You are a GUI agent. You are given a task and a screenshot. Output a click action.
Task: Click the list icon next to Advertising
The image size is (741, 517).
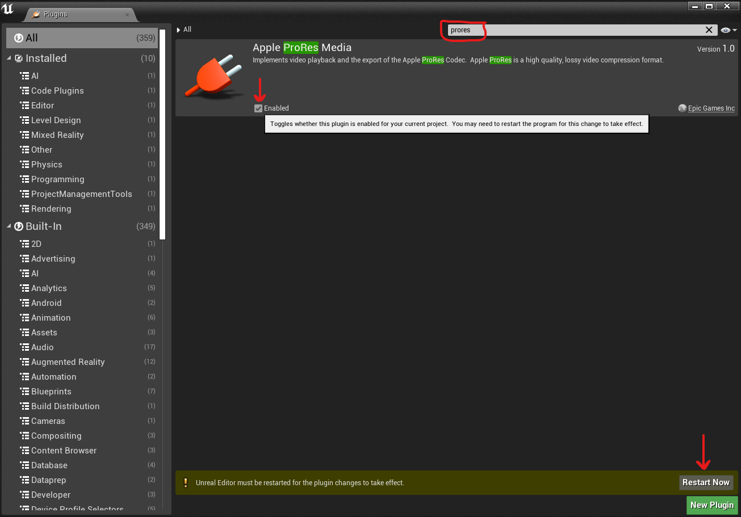click(24, 259)
